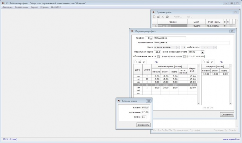Click Гр... button in Графики работ toolbar
The image size is (242, 143).
[x=189, y=17]
